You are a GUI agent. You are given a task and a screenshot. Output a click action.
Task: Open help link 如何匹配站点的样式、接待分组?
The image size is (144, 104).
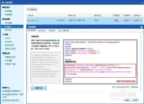[x=13, y=96]
